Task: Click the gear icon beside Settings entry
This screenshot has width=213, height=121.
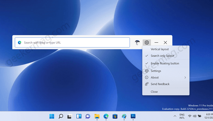Action: click(x=147, y=71)
